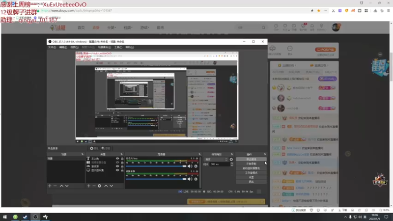Start the virtual camera in OBS
This screenshot has width=393, height=221.
[251, 168]
